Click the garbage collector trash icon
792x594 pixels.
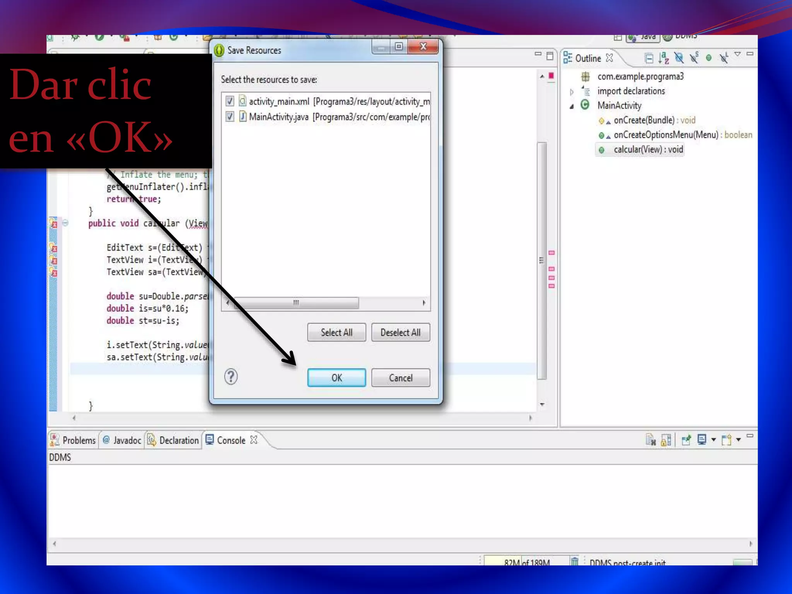(575, 562)
